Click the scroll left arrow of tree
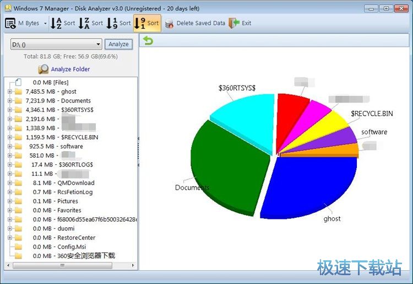The height and width of the screenshot is (284, 413). (x=8, y=265)
